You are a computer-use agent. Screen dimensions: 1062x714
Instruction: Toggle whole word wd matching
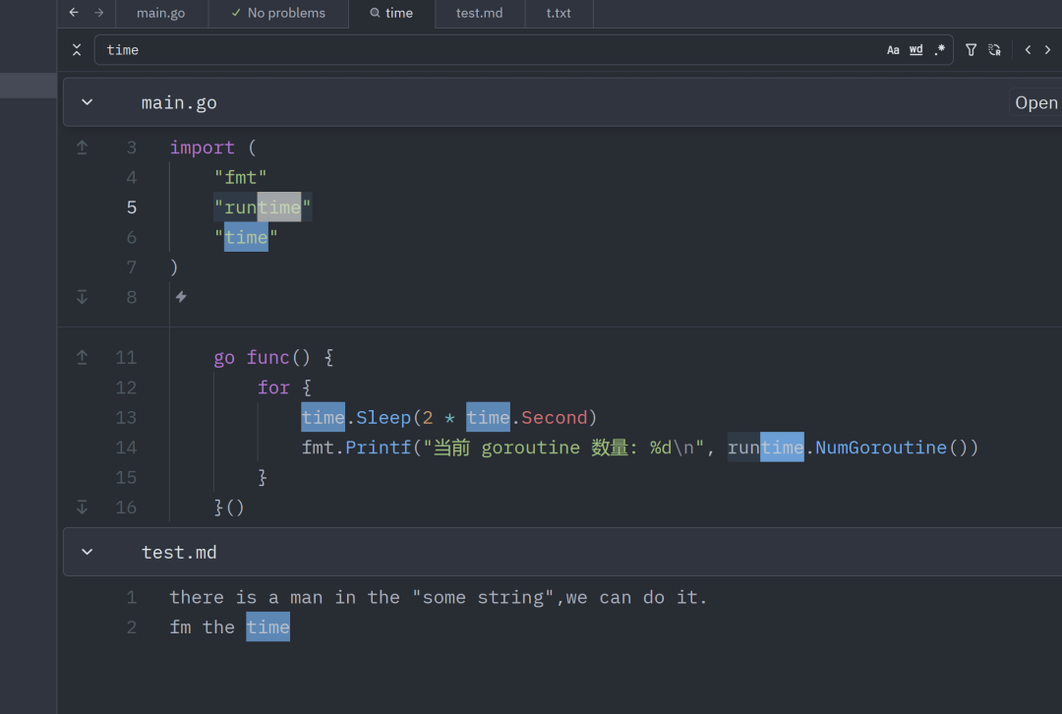point(915,50)
